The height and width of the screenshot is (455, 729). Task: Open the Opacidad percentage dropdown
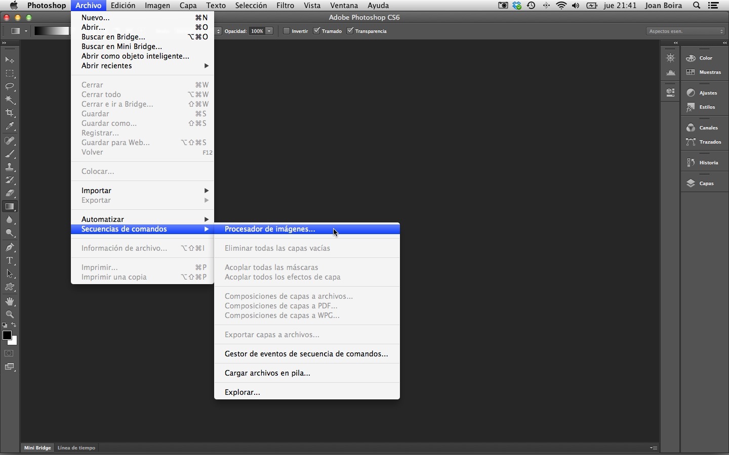pos(269,31)
